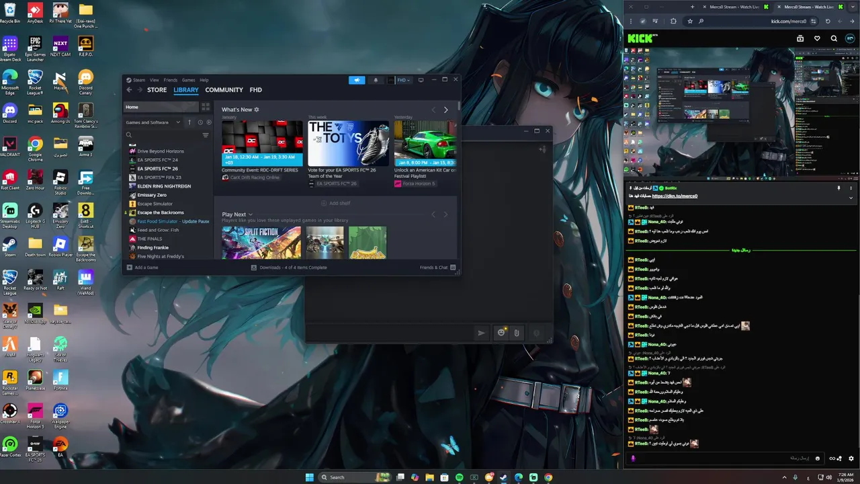Open Downloads status in Steam footer
The width and height of the screenshot is (860, 484).
[x=289, y=268]
